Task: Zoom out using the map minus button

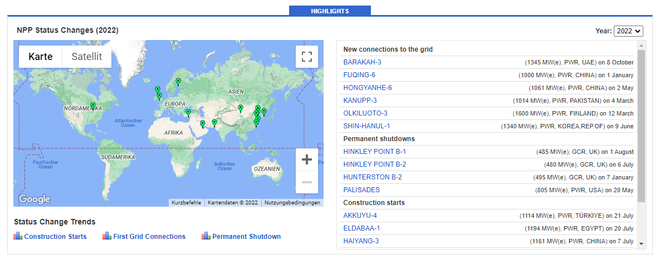Action: pos(306,182)
